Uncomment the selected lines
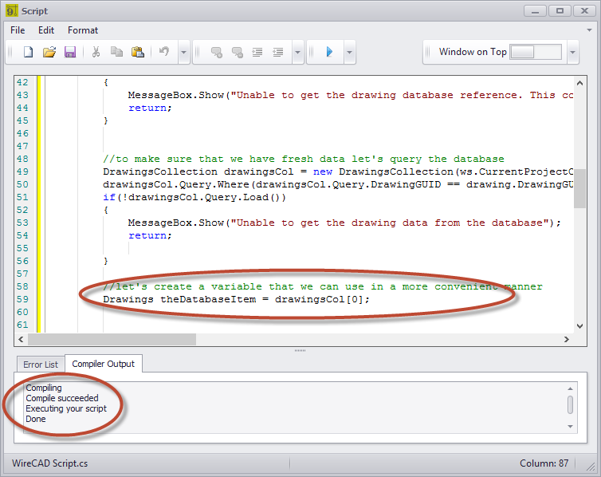This screenshot has height=477, width=601. [238, 52]
